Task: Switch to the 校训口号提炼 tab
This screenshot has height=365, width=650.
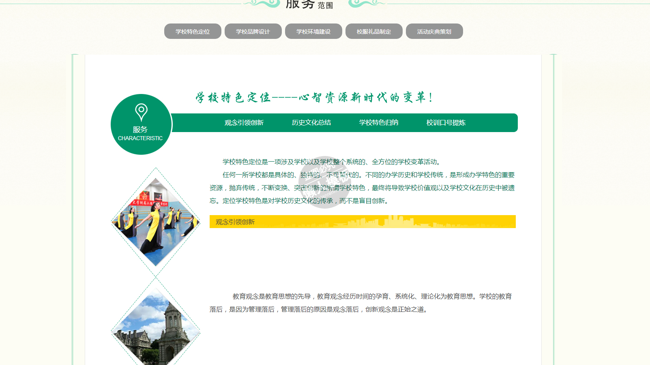Action: tap(446, 123)
